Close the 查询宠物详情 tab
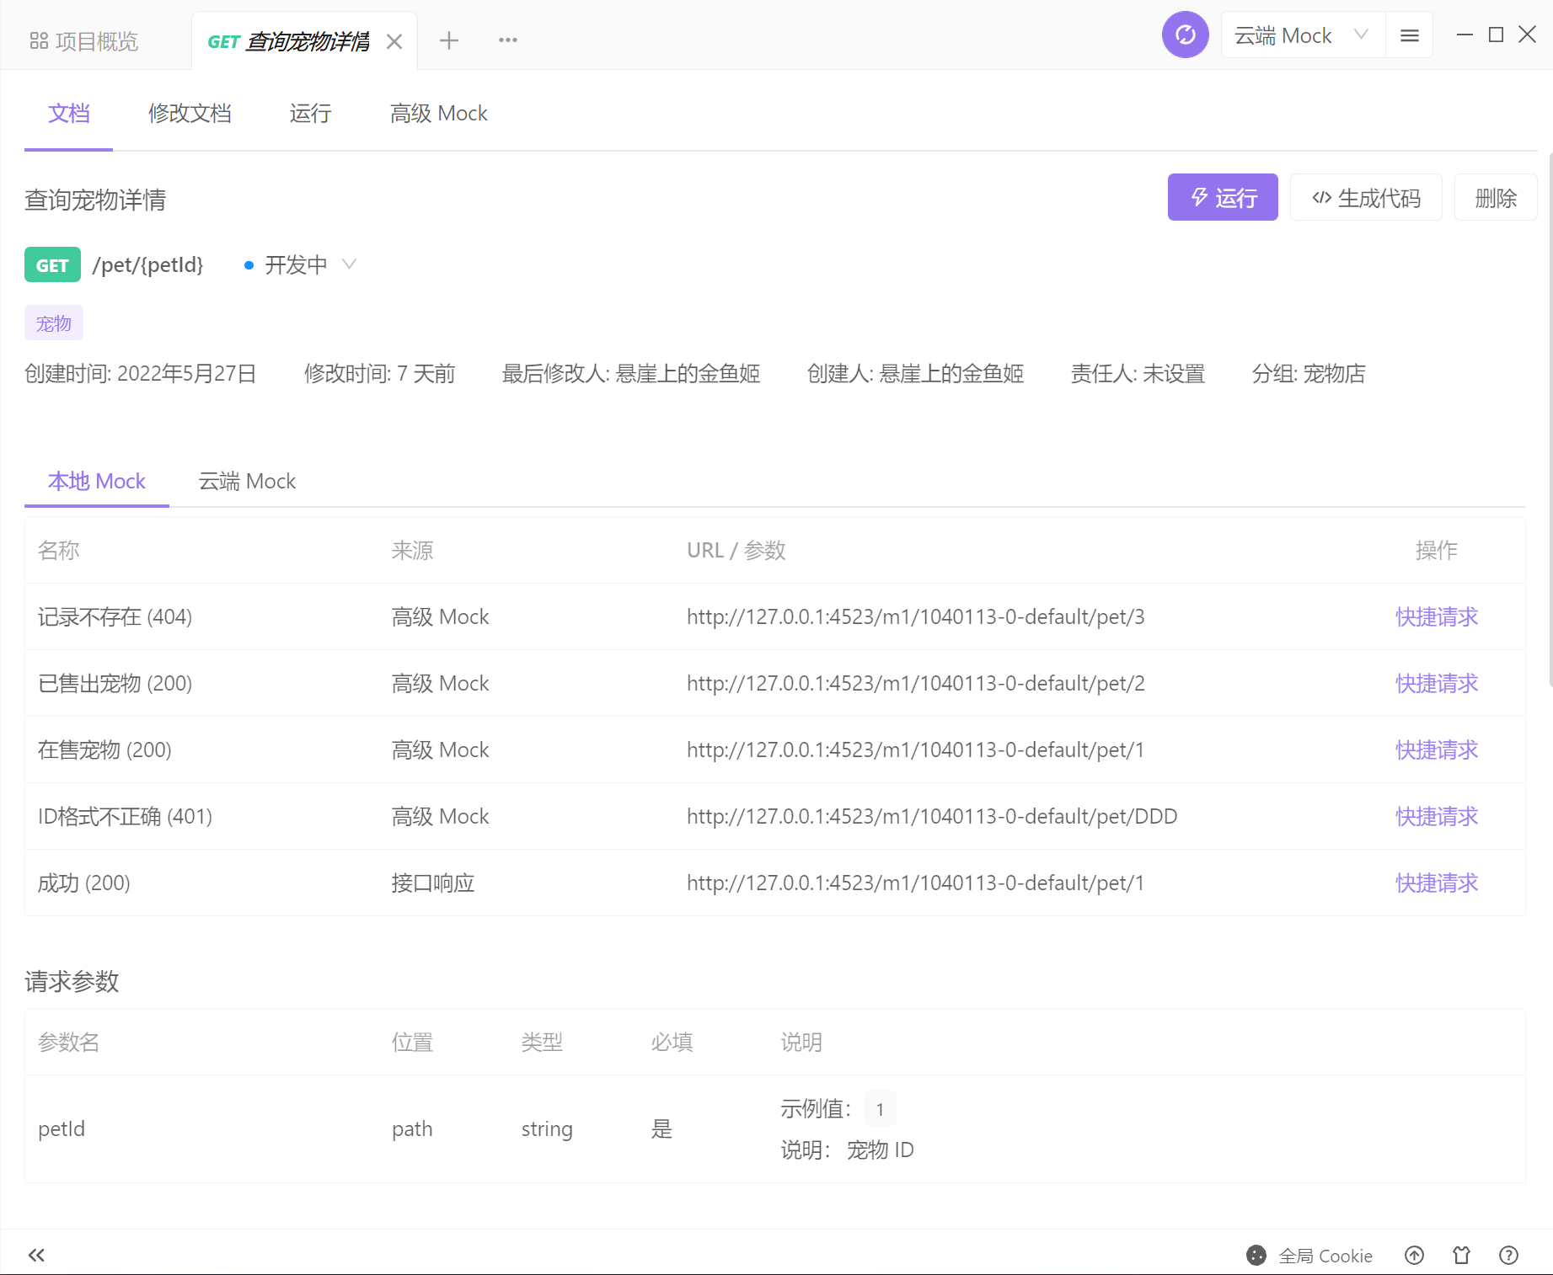Screen dimensions: 1553x1275 point(394,40)
